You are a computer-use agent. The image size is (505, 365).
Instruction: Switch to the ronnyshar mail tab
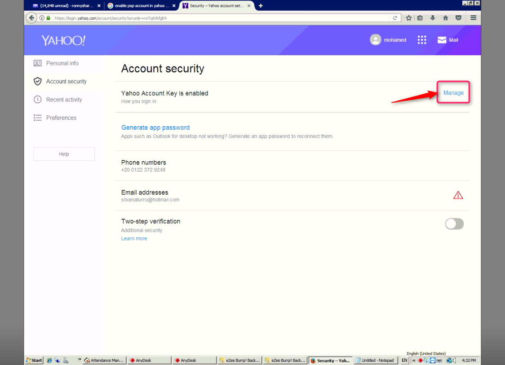click(x=66, y=6)
